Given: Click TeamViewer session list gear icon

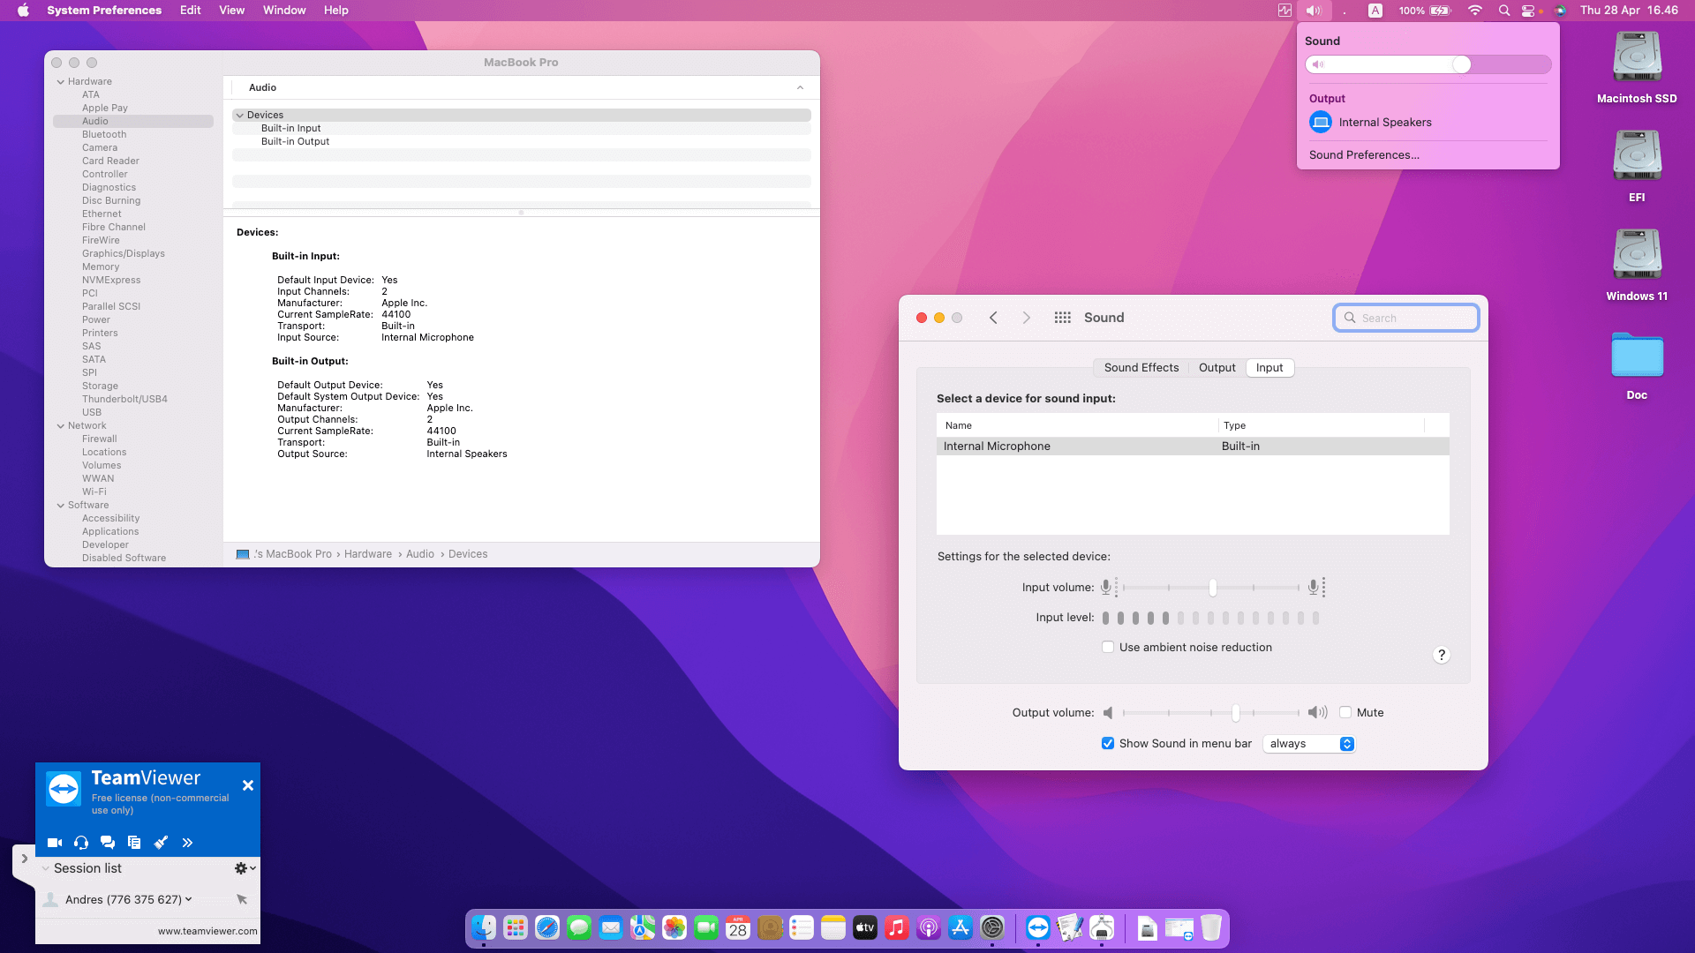Looking at the screenshot, I should click(x=241, y=868).
